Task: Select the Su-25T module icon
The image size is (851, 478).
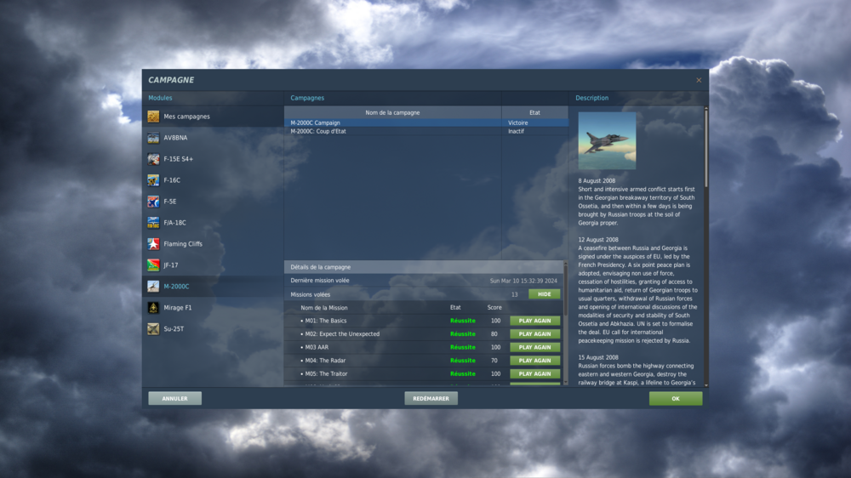Action: point(153,328)
